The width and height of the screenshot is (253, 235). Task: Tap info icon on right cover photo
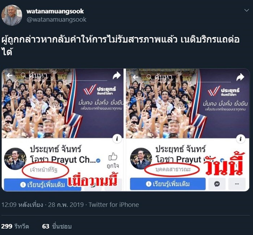[241, 138]
